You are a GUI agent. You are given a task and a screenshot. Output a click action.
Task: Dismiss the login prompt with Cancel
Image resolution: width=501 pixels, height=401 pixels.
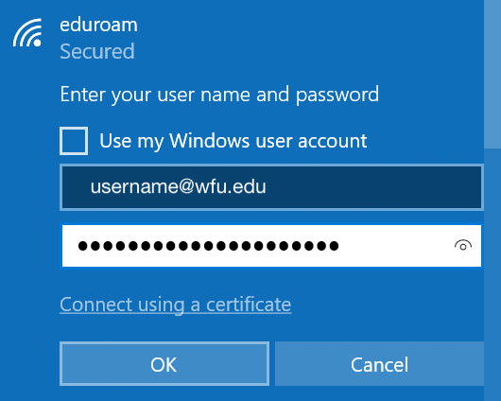coord(379,364)
